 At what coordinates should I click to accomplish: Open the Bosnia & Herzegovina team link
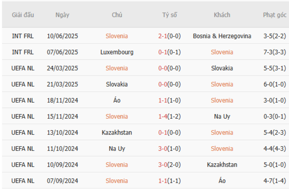pos(222,36)
